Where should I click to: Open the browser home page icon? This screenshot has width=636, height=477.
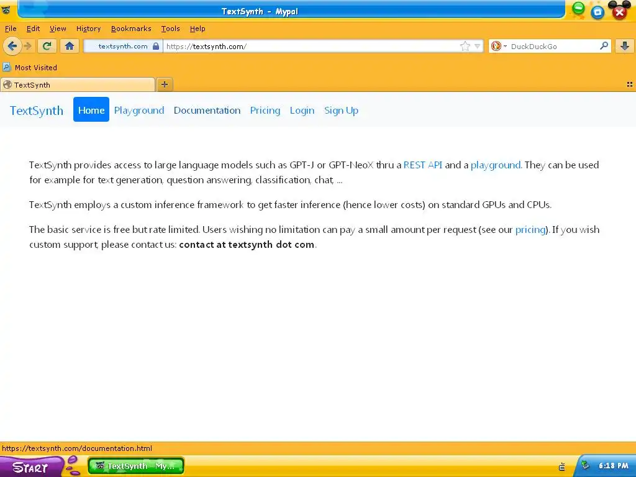[x=70, y=46]
